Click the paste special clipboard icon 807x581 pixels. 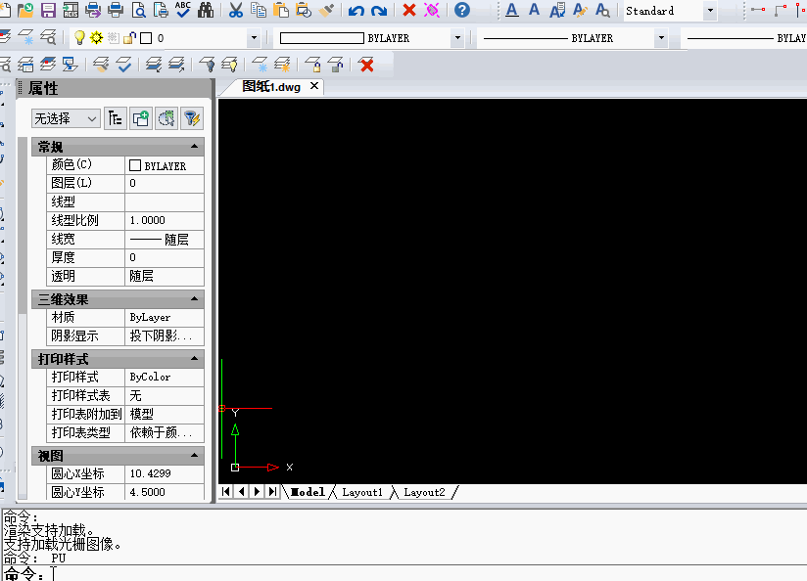304,10
